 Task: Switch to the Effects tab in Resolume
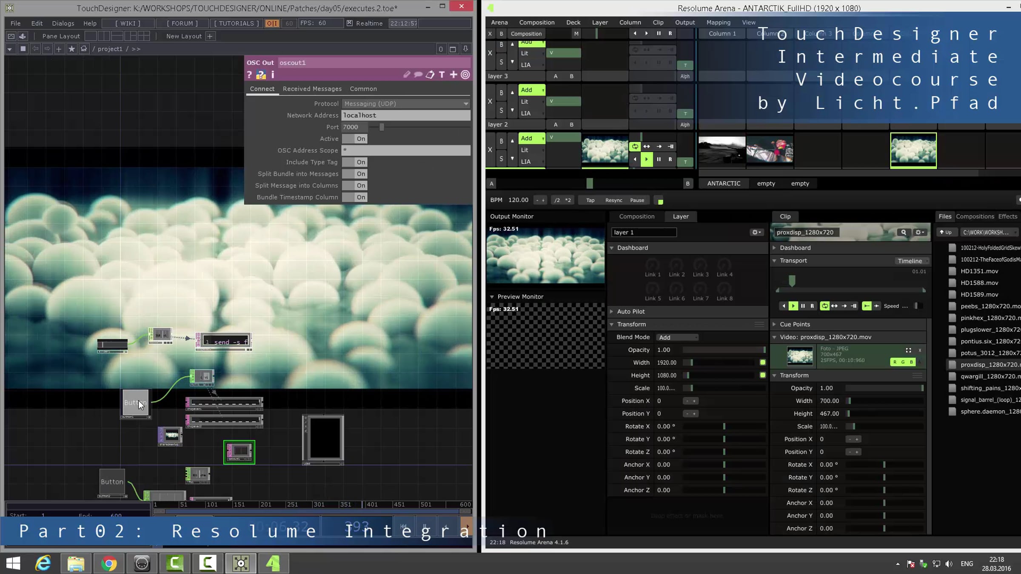1008,216
